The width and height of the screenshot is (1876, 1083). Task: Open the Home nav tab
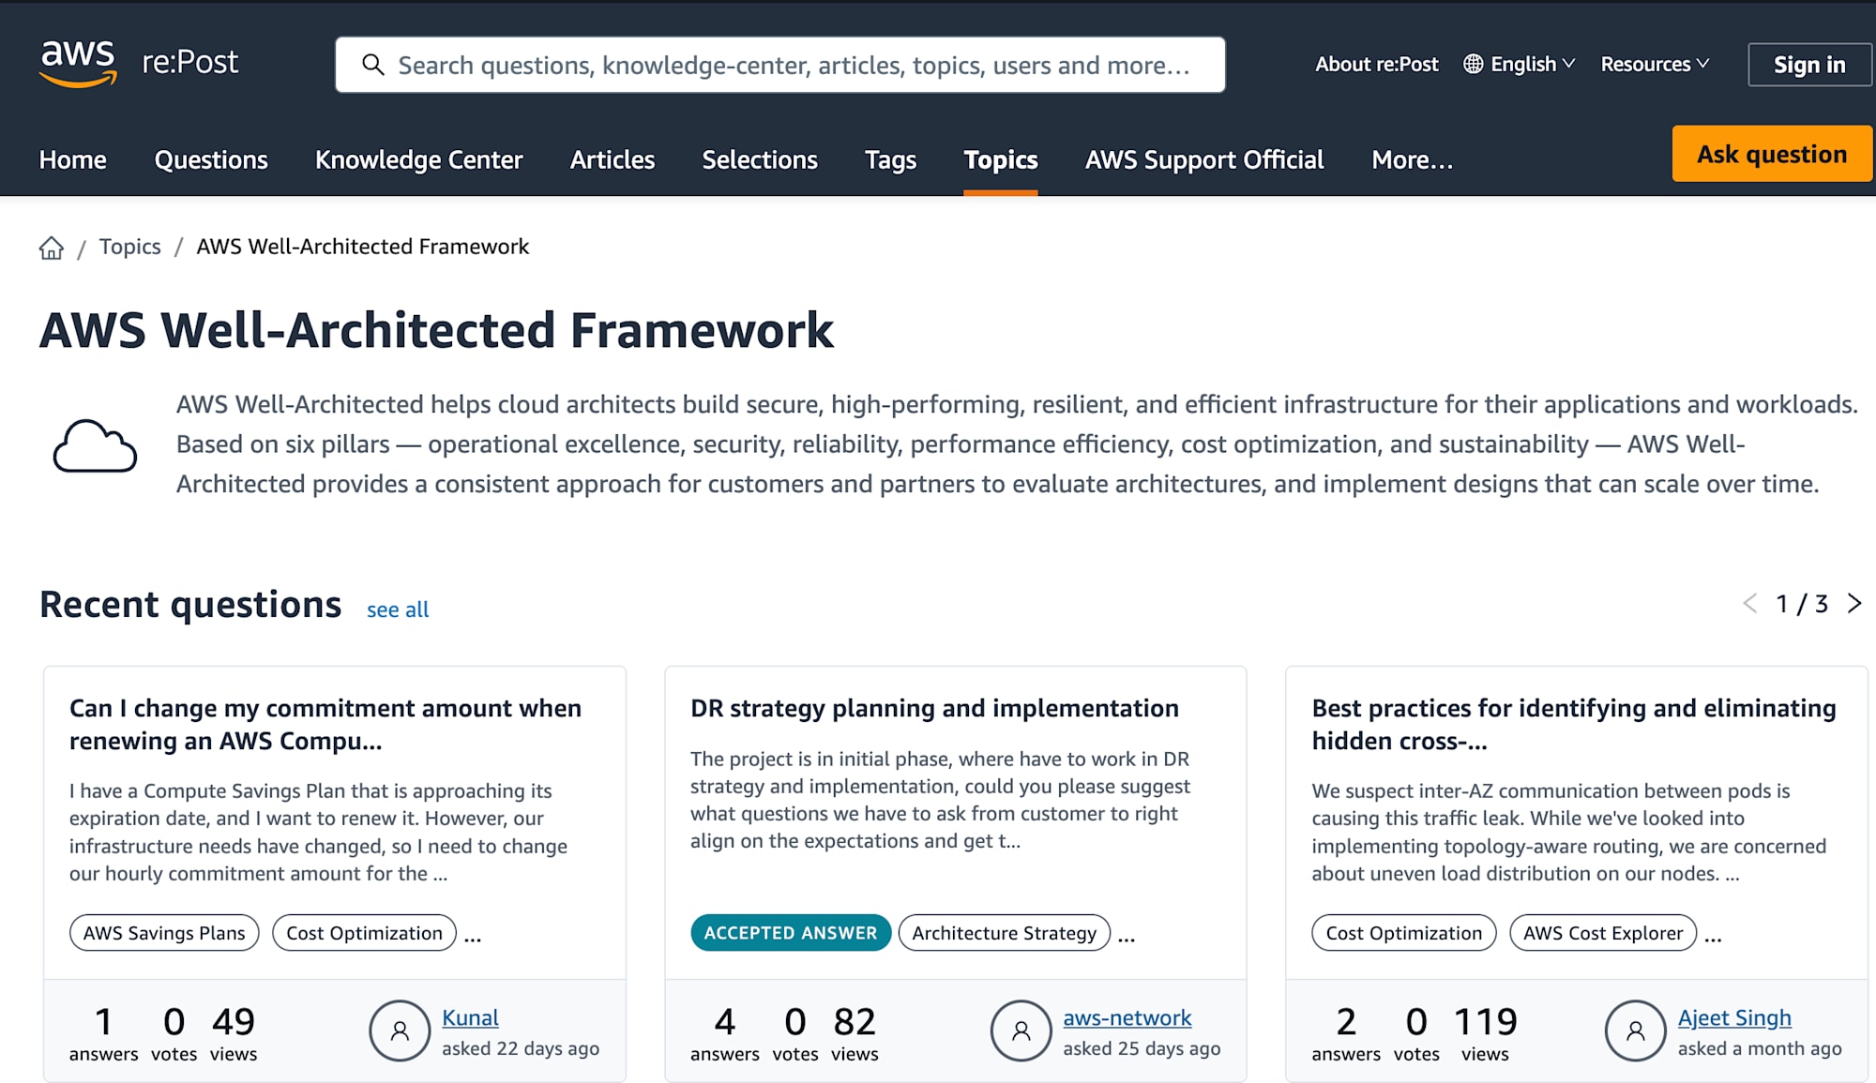tap(72, 159)
